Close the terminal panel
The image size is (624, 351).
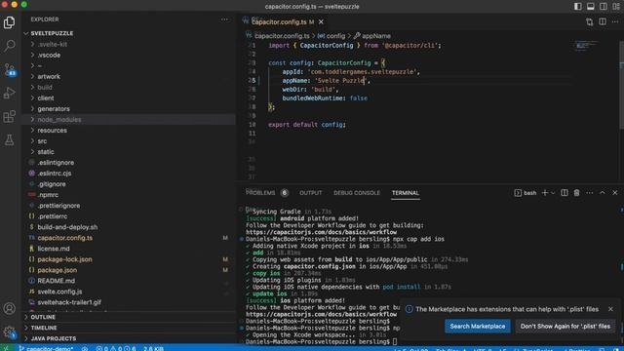[615, 193]
